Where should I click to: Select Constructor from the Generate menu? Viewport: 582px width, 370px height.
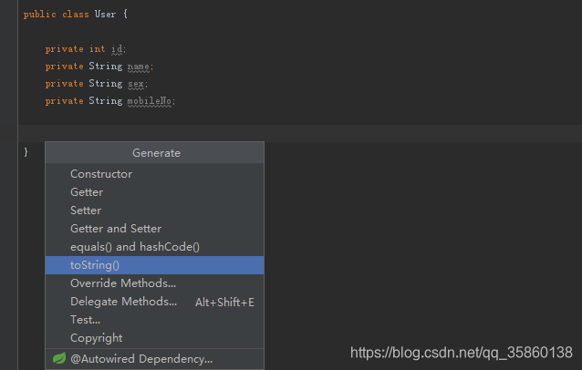point(154,174)
